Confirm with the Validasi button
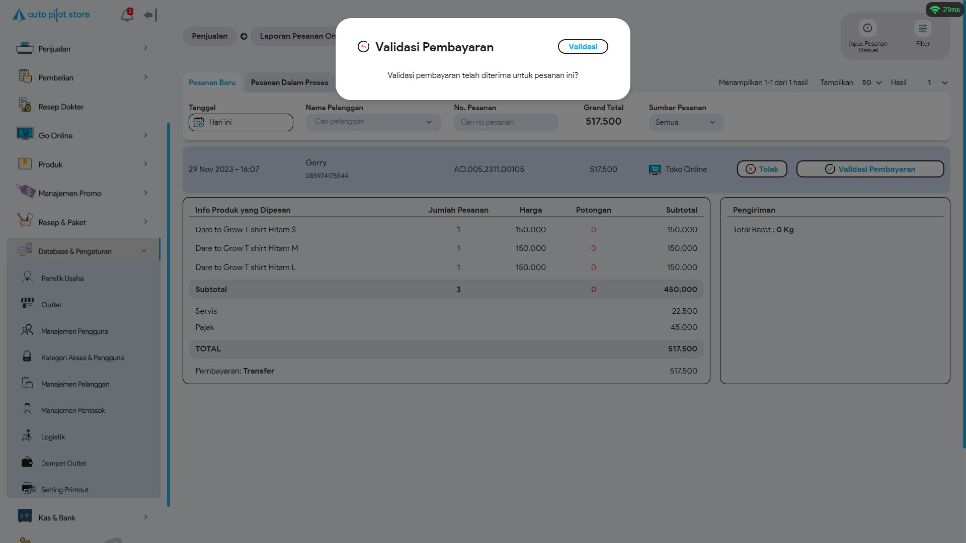 coord(583,47)
